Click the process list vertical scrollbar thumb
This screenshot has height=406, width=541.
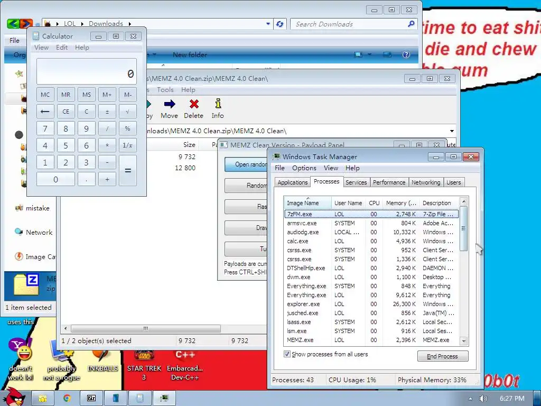464,228
